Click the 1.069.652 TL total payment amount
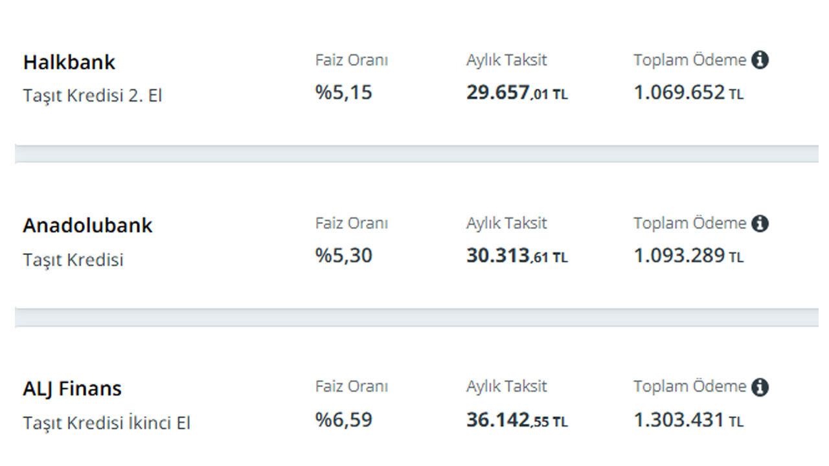 (x=688, y=93)
